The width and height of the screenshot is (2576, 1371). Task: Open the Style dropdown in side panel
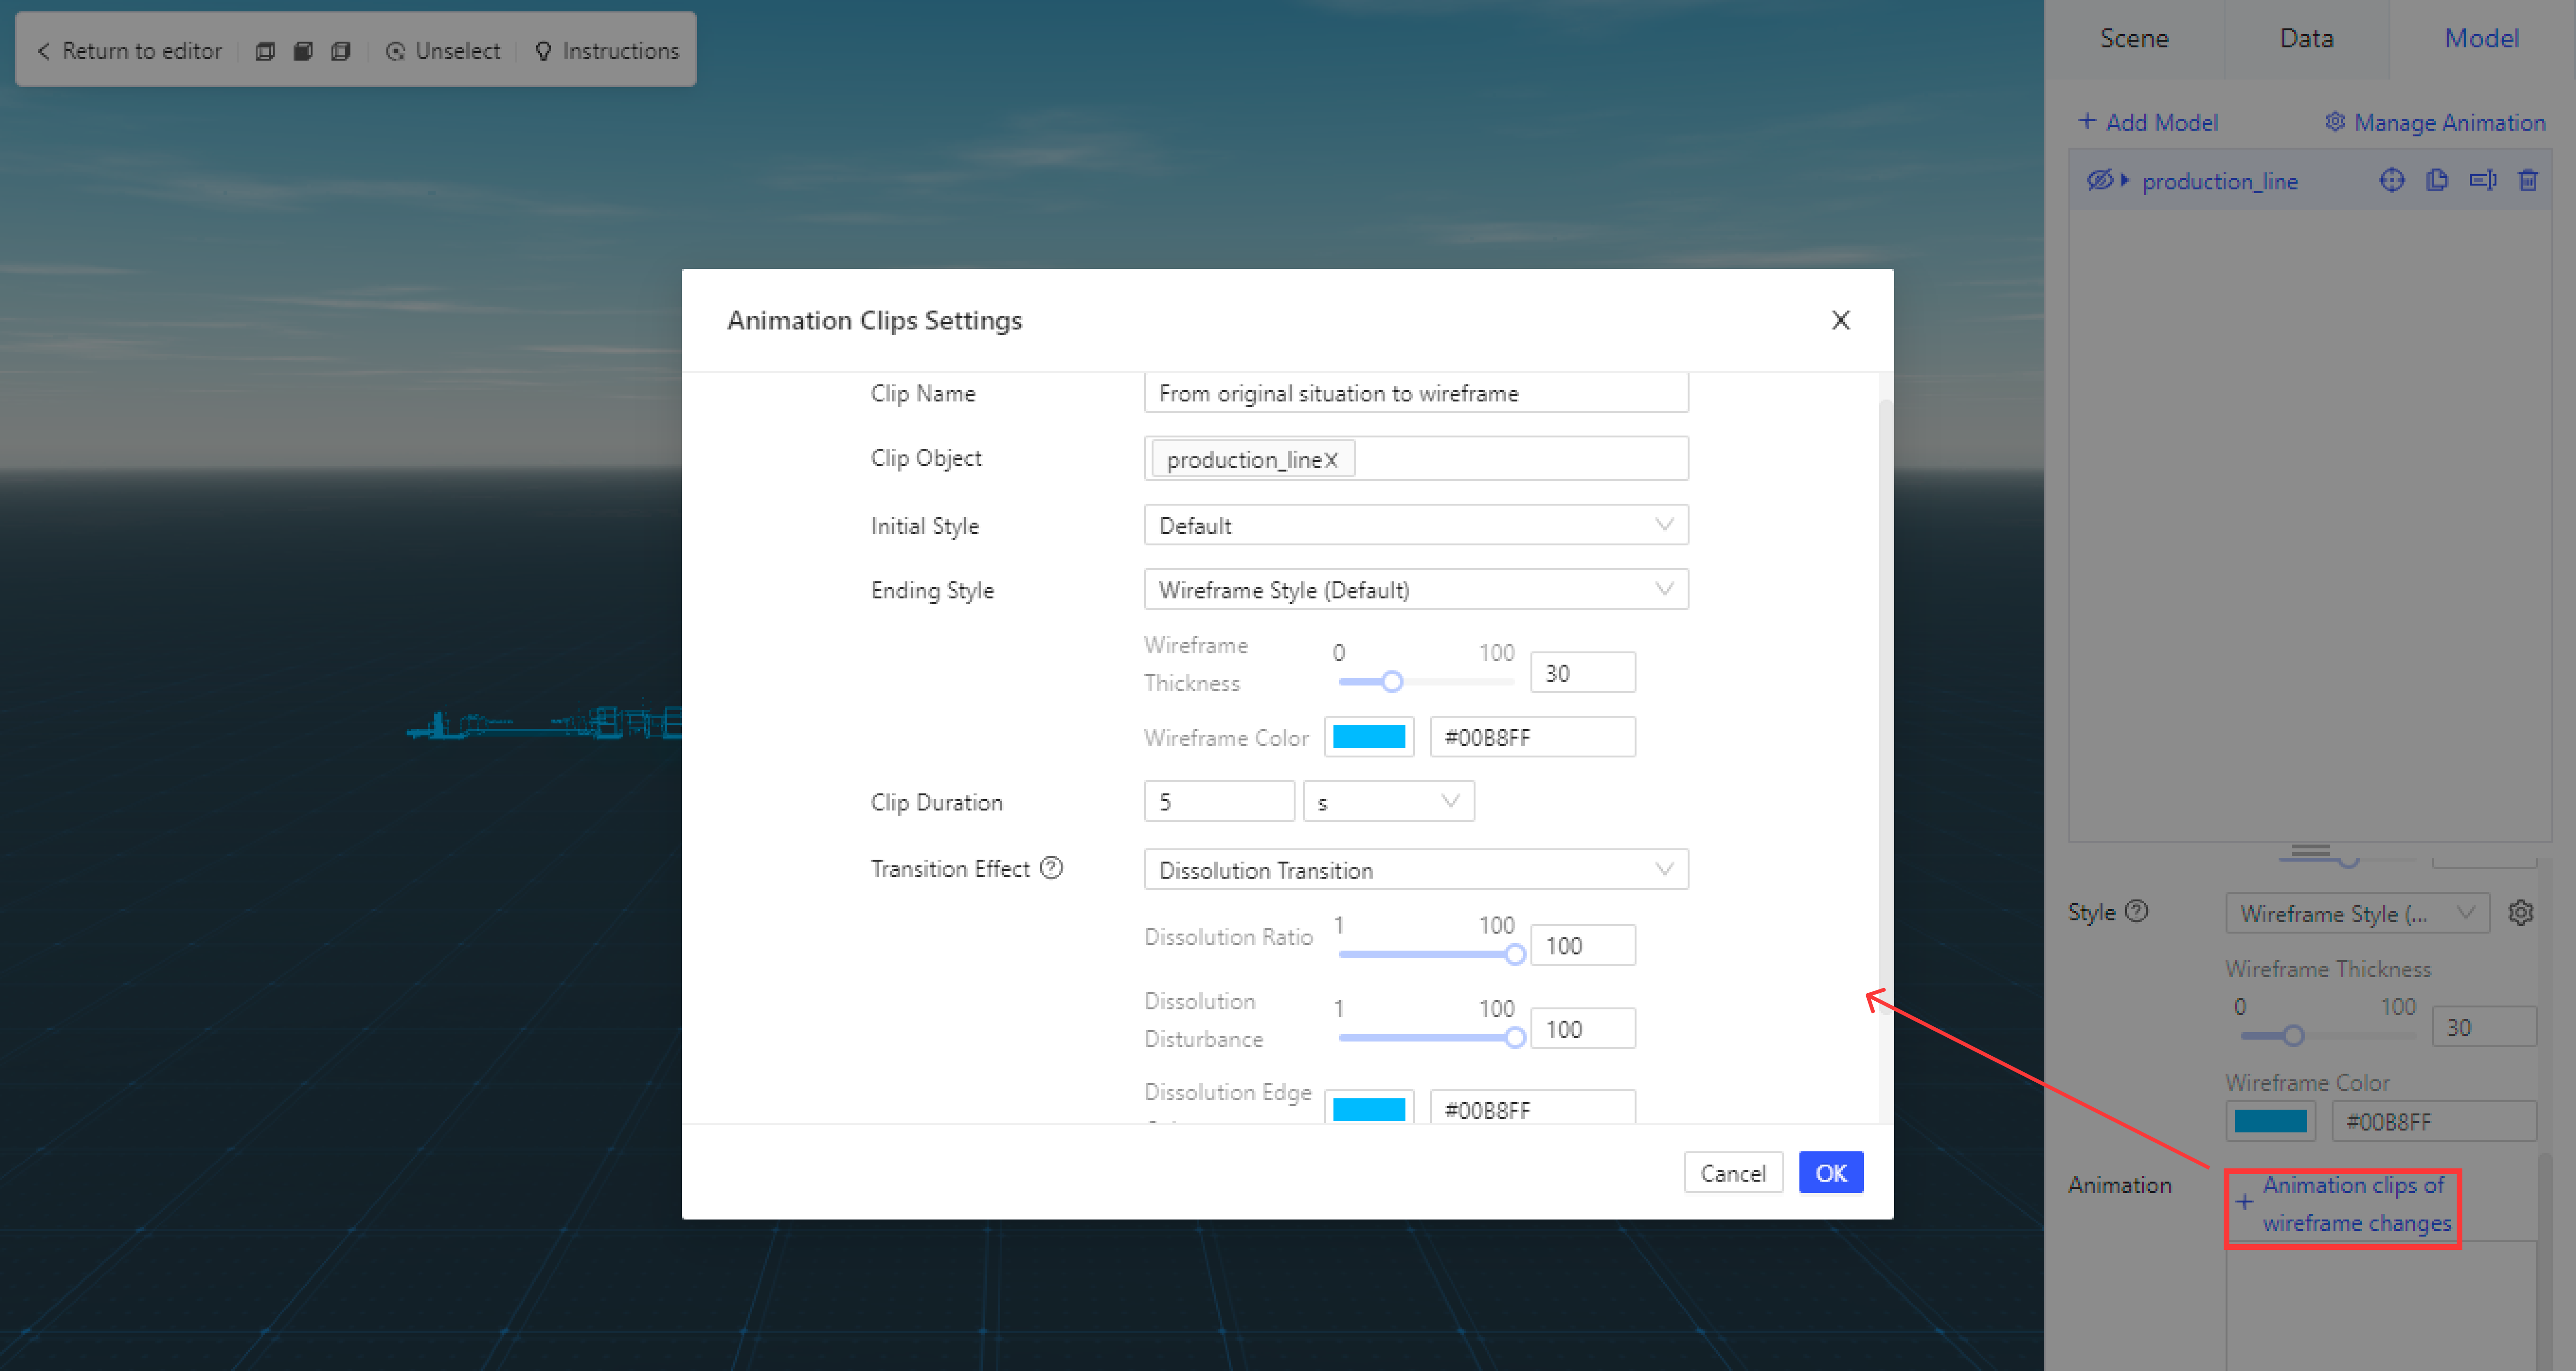[x=2357, y=913]
